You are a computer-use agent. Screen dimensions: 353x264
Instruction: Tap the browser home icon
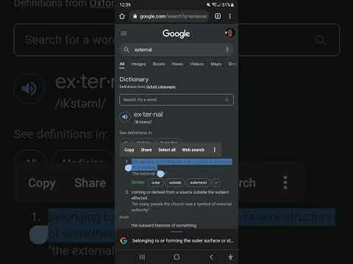[x=122, y=16]
